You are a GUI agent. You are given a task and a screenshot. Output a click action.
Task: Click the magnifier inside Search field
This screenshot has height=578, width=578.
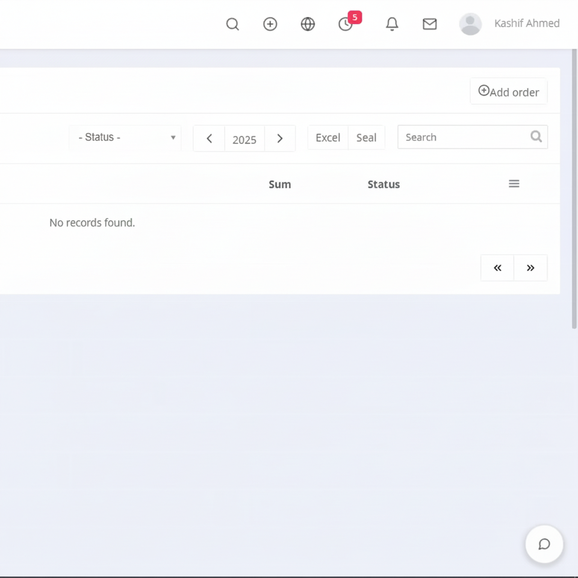[536, 137]
